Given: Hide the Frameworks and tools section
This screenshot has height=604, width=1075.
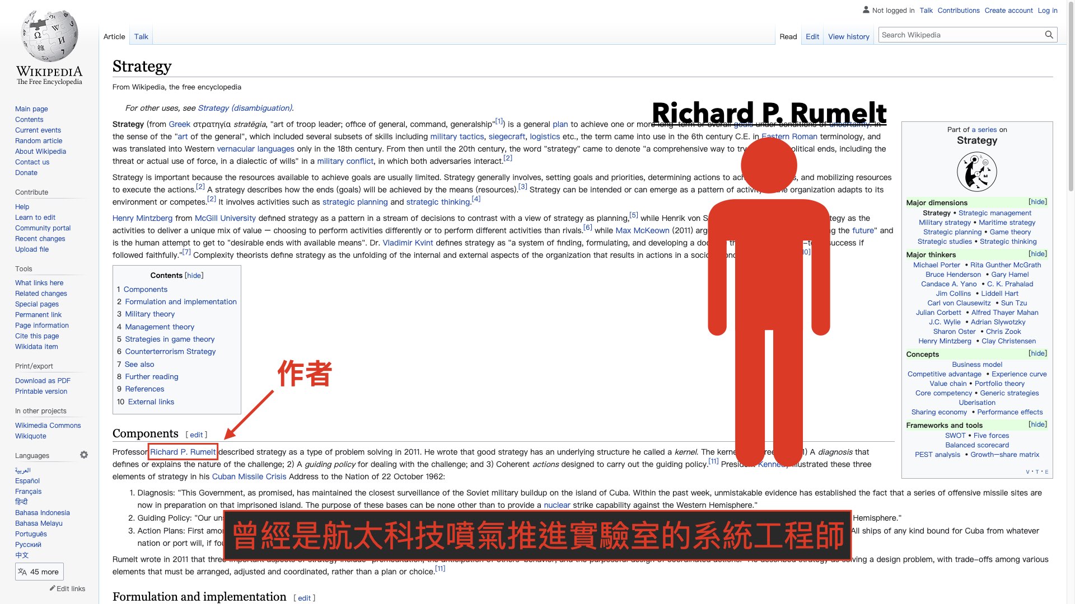Looking at the screenshot, I should (x=1037, y=424).
